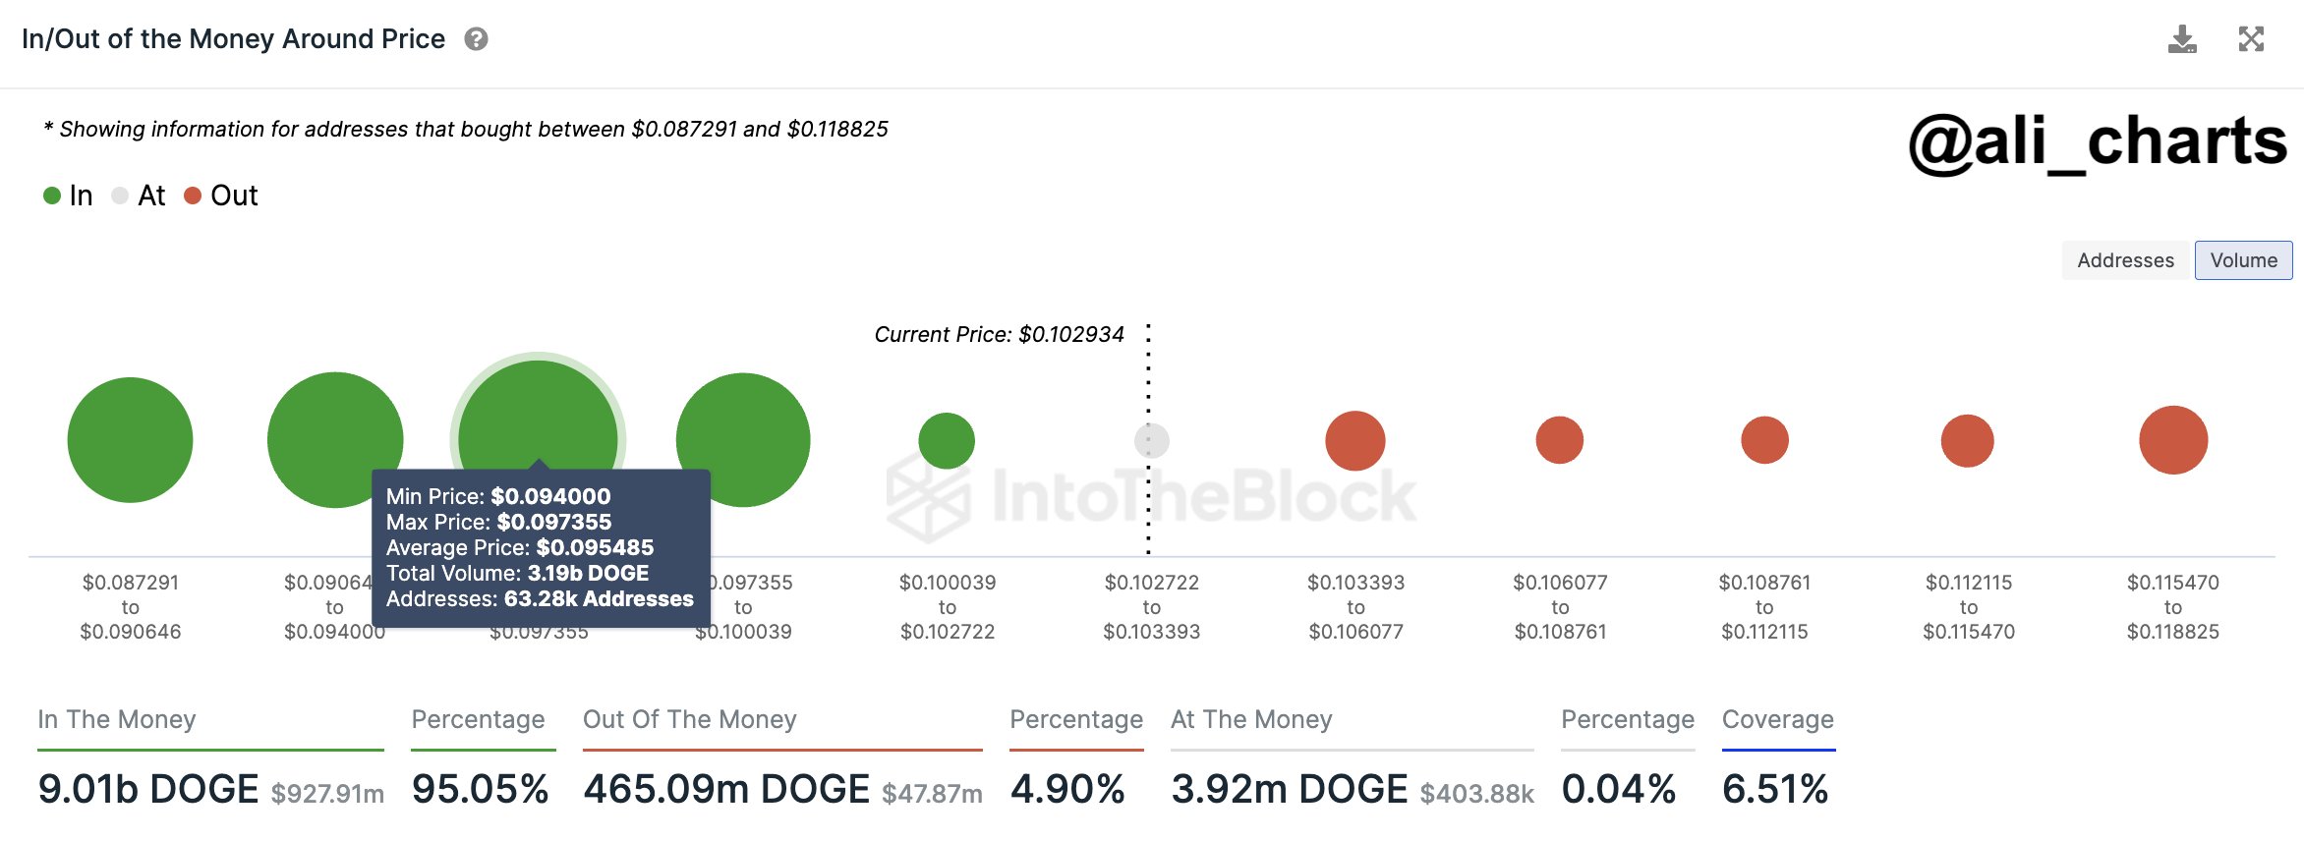The height and width of the screenshot is (841, 2304).
Task: Select the gray 'At' legend dot
Action: coord(122,195)
